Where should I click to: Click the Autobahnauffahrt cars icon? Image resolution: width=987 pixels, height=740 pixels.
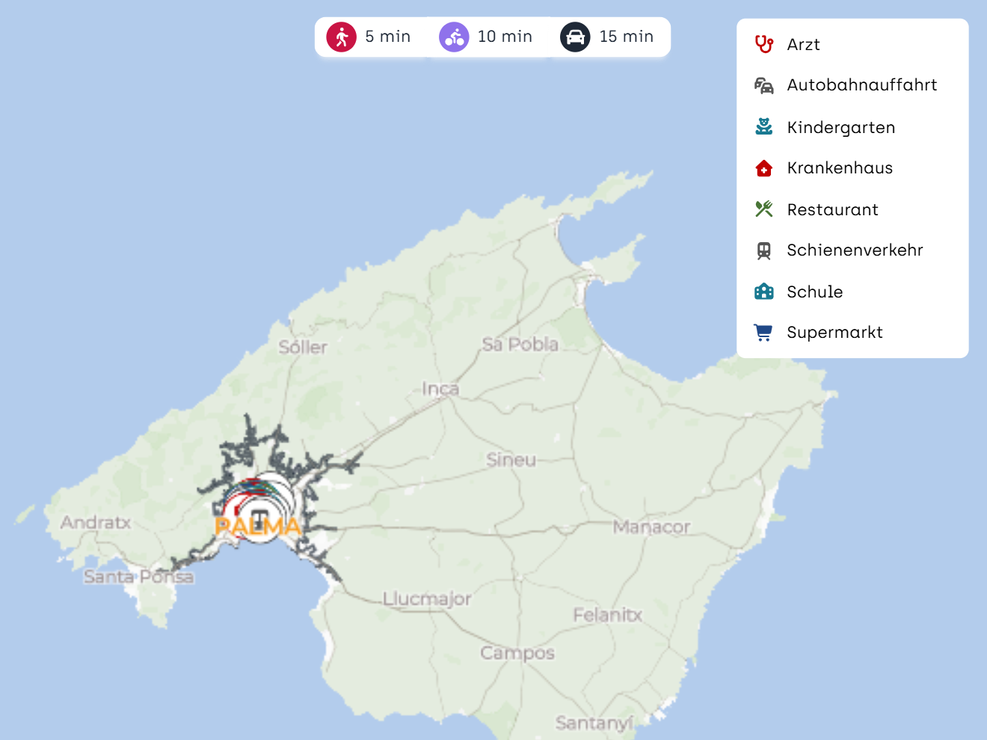click(x=763, y=85)
